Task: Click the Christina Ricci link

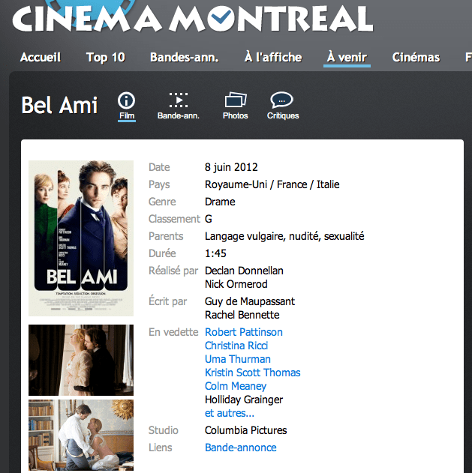Action: (x=236, y=346)
